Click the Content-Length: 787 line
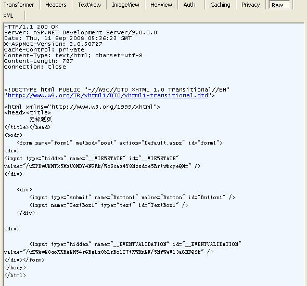 (x=39, y=61)
